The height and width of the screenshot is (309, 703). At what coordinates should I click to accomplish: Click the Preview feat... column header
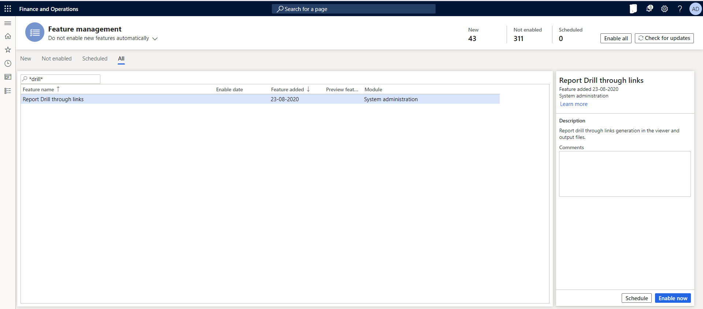click(x=342, y=89)
